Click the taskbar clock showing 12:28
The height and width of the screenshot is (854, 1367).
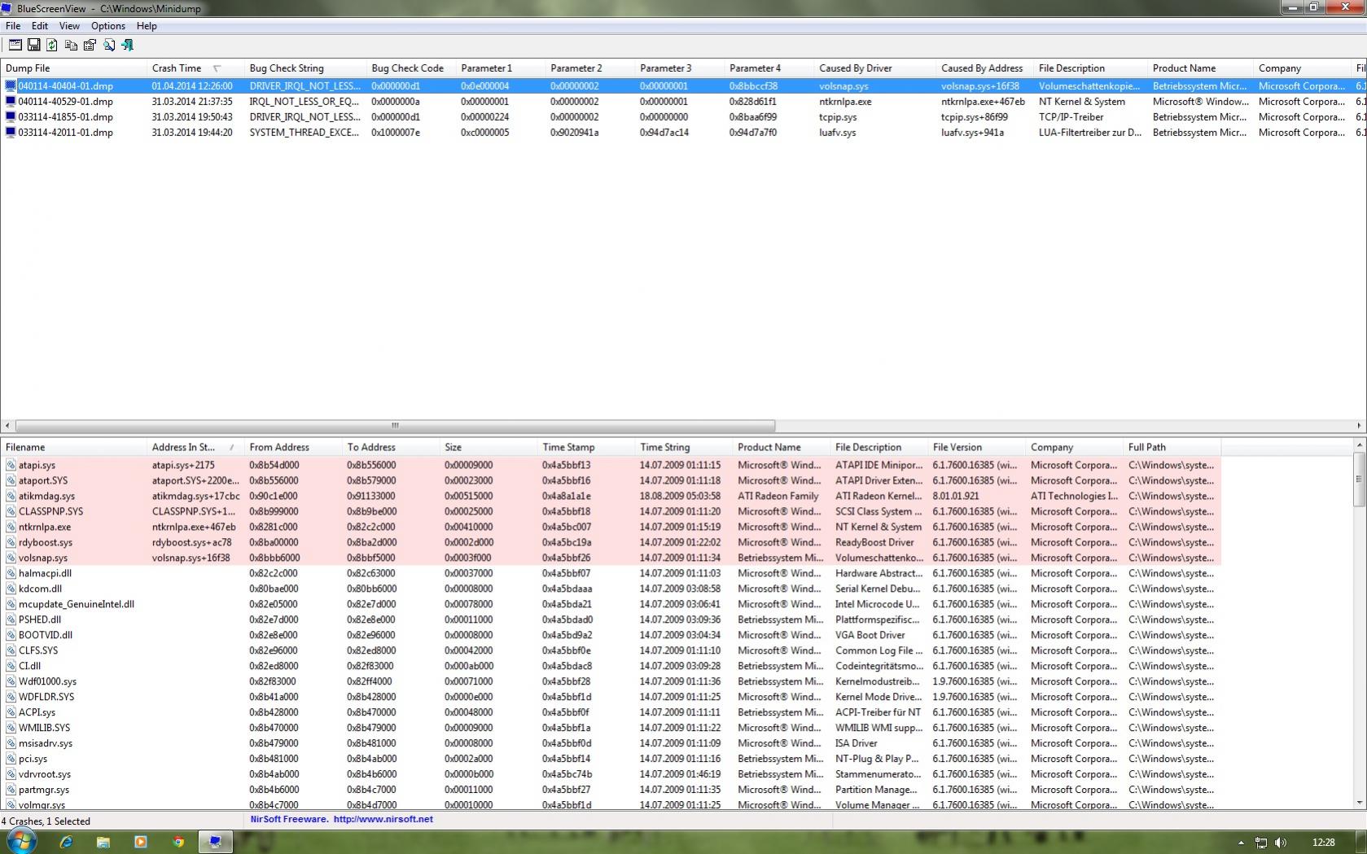pyautogui.click(x=1324, y=843)
